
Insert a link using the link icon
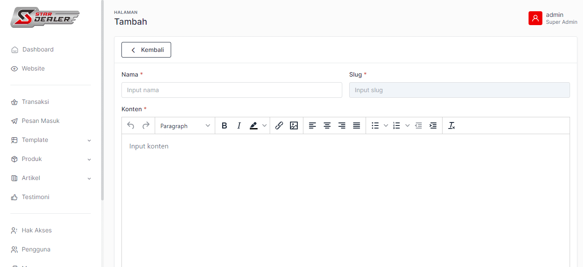279,125
